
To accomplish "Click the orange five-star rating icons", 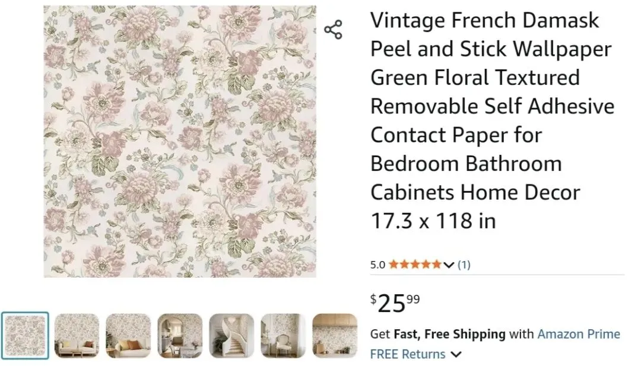I will click(x=415, y=265).
